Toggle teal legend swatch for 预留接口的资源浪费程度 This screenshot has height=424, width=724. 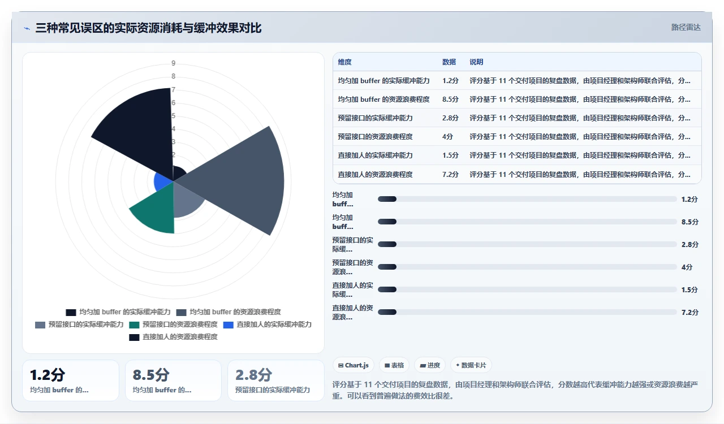pos(134,325)
